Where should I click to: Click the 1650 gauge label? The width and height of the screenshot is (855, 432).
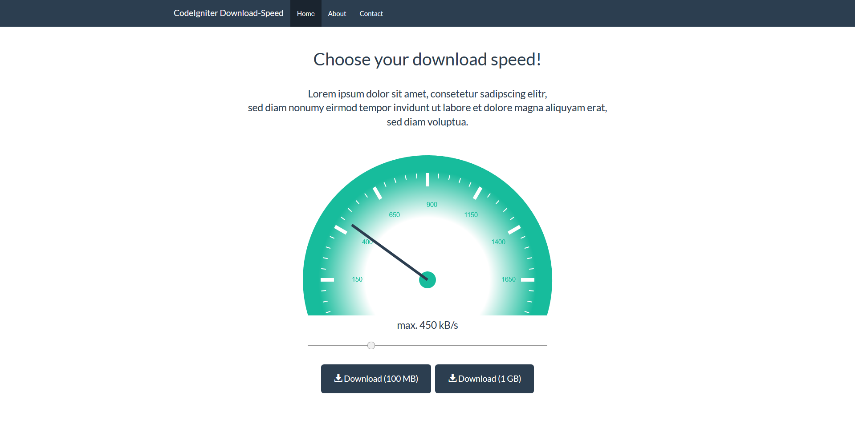pyautogui.click(x=509, y=279)
